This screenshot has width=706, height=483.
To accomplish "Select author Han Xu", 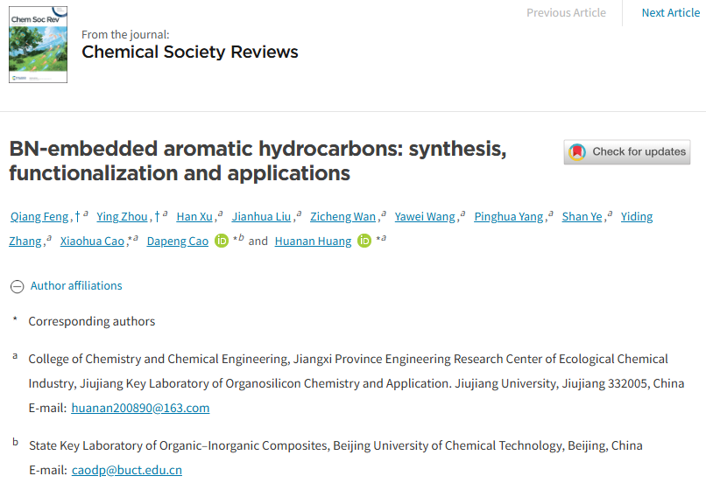I will [x=194, y=217].
